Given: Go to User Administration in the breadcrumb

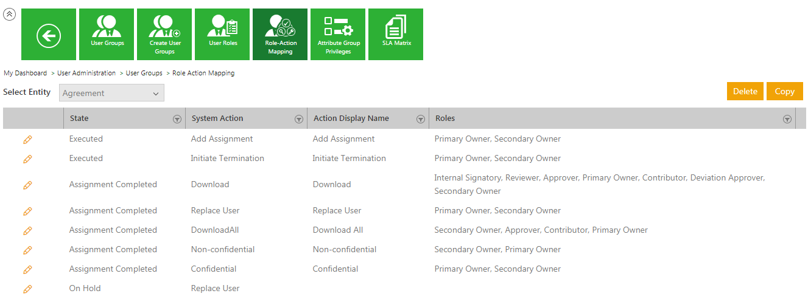Looking at the screenshot, I should pyautogui.click(x=86, y=73).
